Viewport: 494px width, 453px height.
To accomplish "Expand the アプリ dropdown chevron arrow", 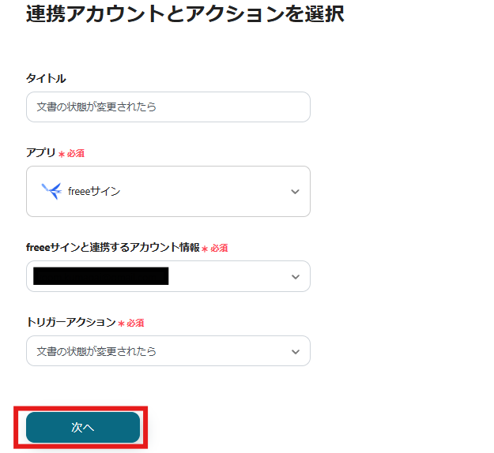I will [x=295, y=192].
